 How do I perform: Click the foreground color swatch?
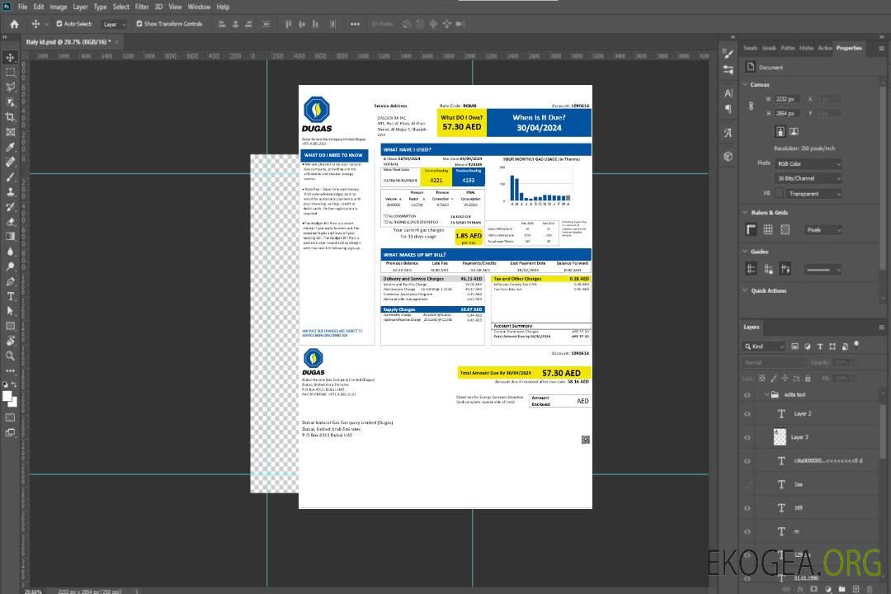click(x=7, y=396)
